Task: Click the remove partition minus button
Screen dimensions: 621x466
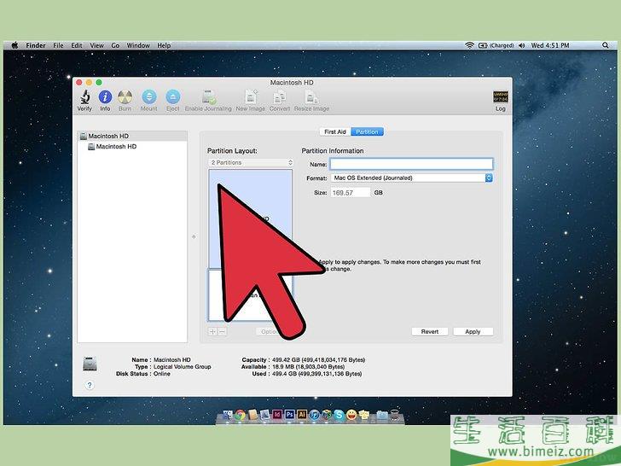Action: coord(223,332)
